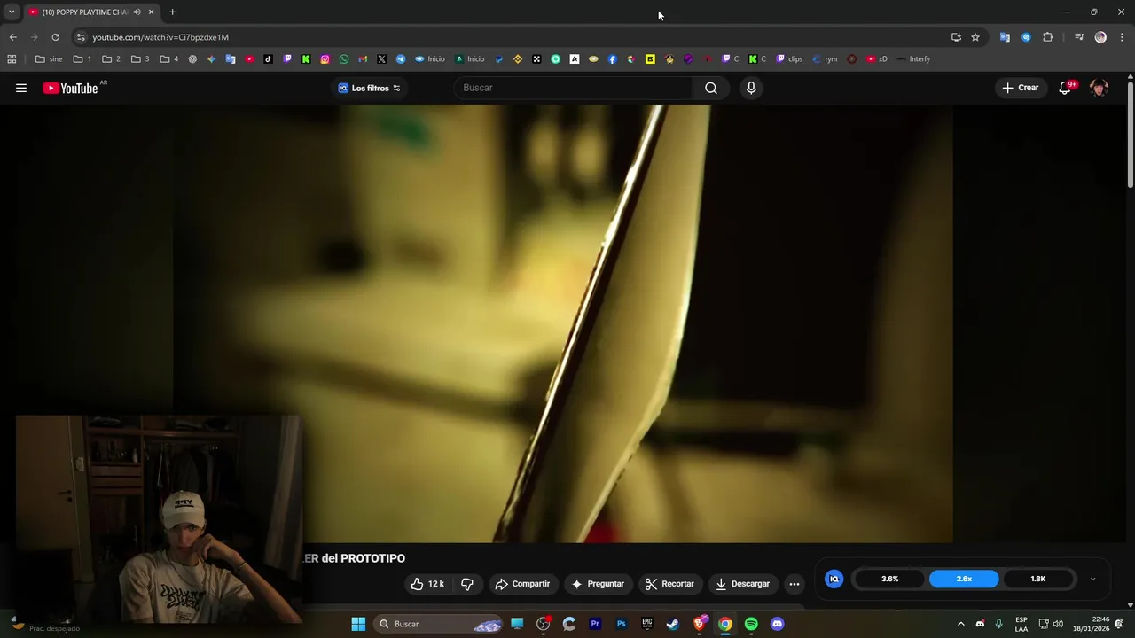Select the 1.8K stat pill

(1037, 579)
